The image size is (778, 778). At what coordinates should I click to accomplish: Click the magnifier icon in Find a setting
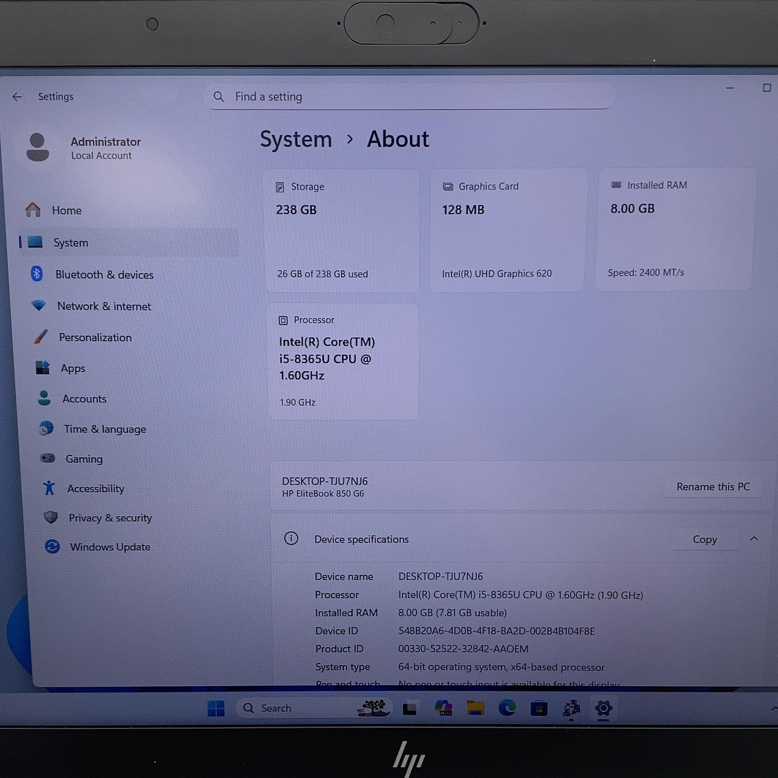[x=219, y=97]
